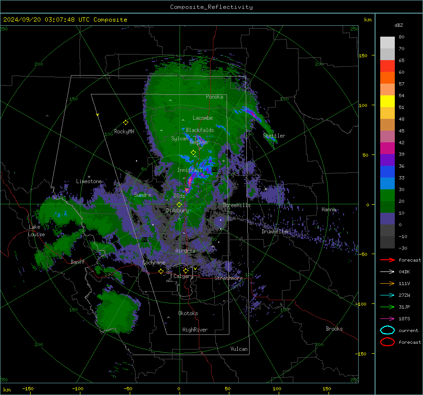
Task: Select the 20 dBZ green swatch
Action: pyautogui.click(x=387, y=195)
